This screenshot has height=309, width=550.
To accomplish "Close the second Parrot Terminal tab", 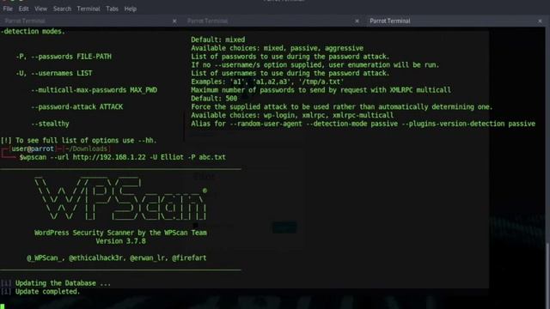I will [357, 21].
